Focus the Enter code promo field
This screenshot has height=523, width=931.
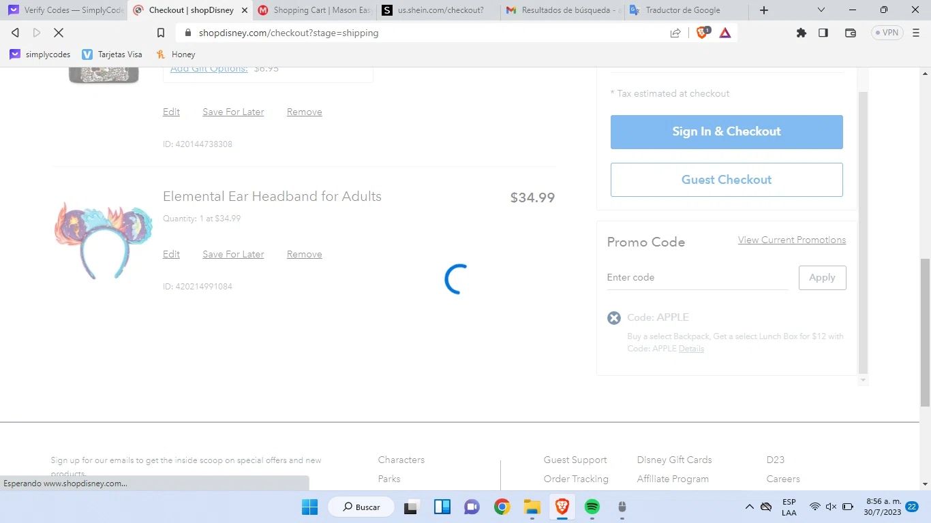(697, 277)
